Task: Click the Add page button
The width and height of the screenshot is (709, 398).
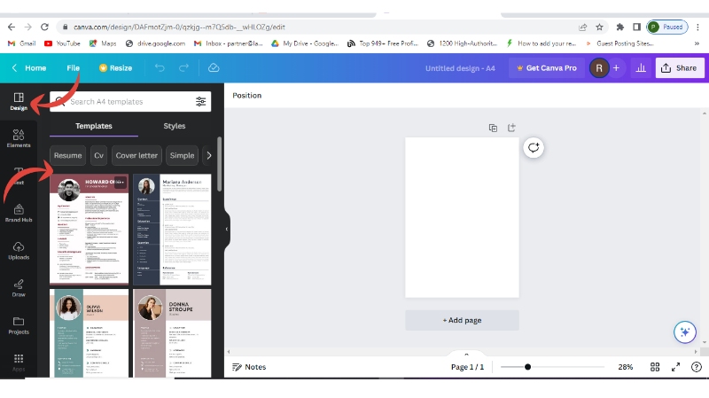Action: tap(462, 320)
